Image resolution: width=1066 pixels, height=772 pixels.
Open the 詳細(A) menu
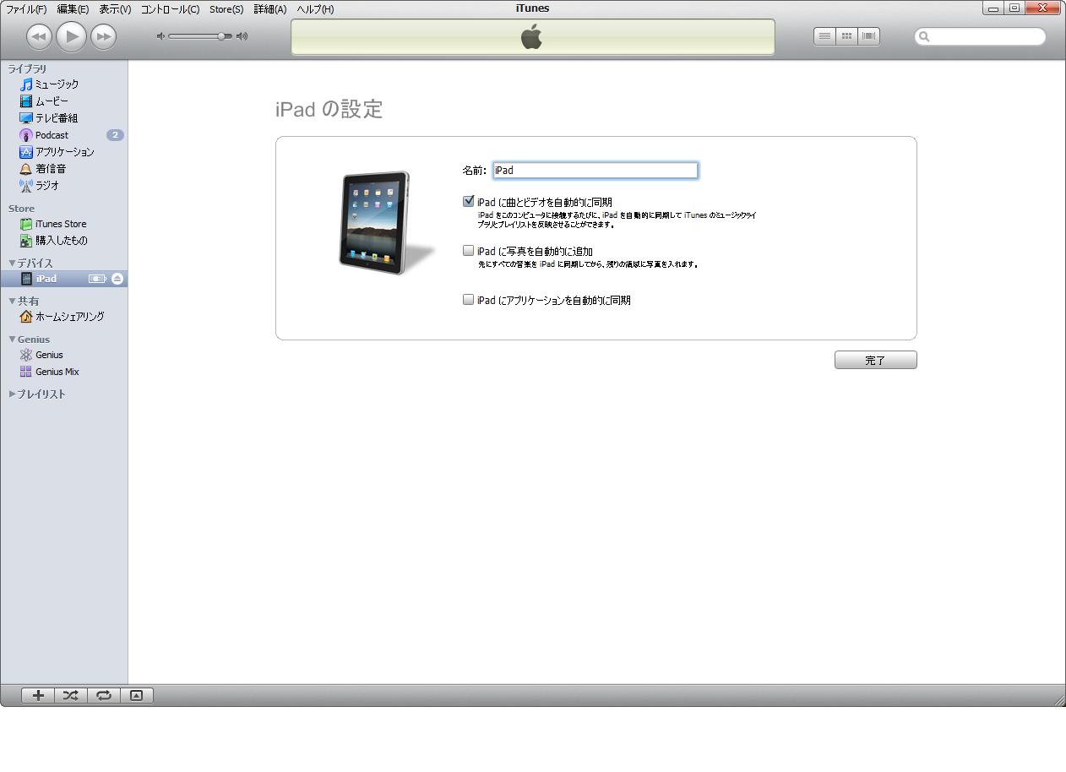point(270,9)
